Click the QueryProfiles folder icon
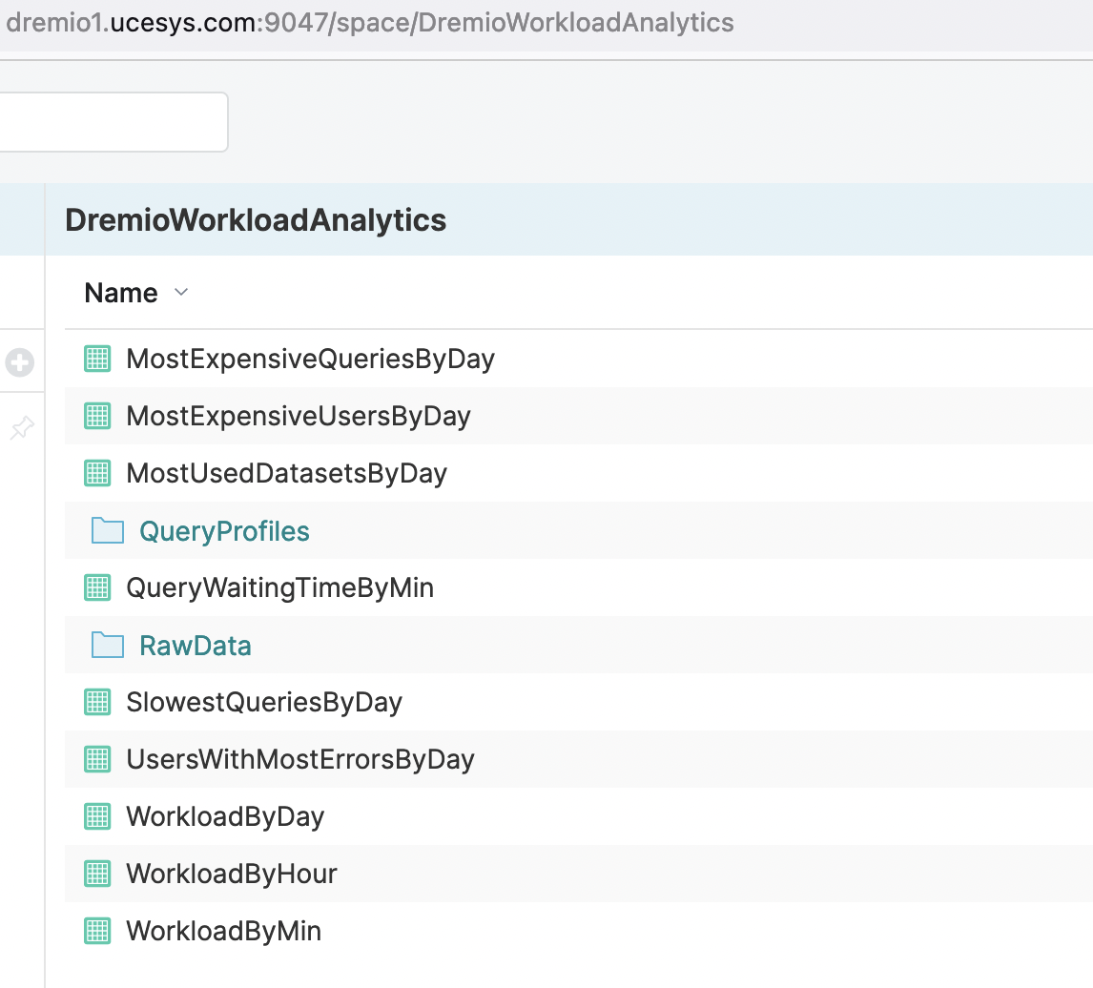The image size is (1093, 988). pyautogui.click(x=107, y=530)
